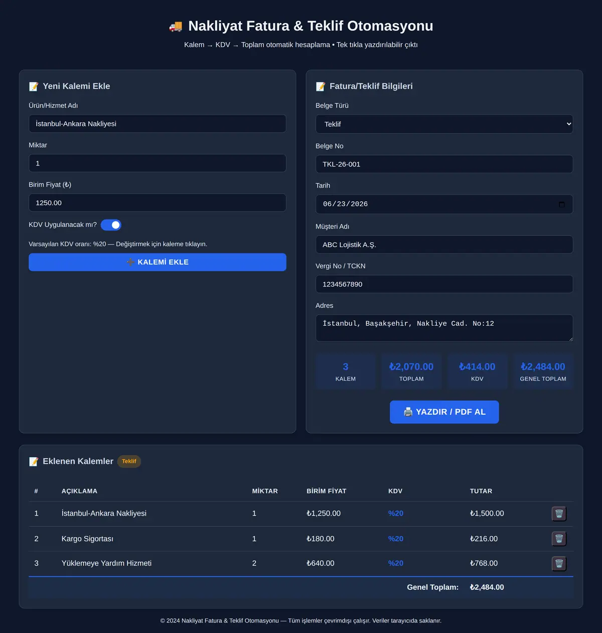Click the ₺2,070.00 TOPLAM stat card
Viewport: 602px width, 633px height.
411,371
